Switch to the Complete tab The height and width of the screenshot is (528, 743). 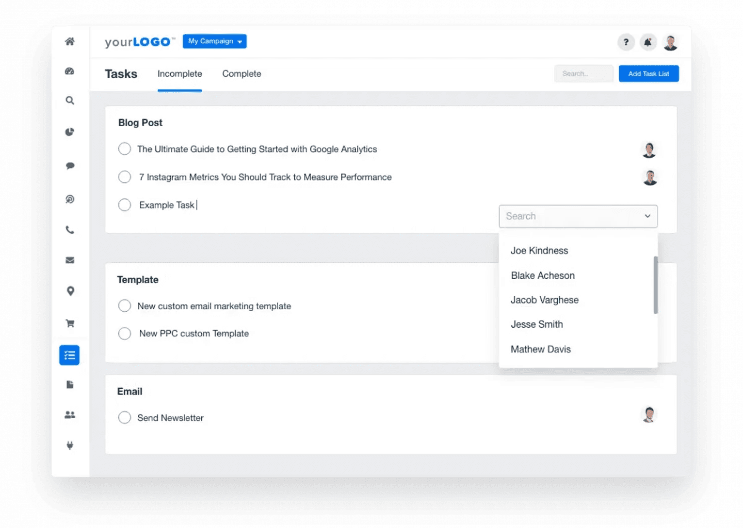click(241, 74)
